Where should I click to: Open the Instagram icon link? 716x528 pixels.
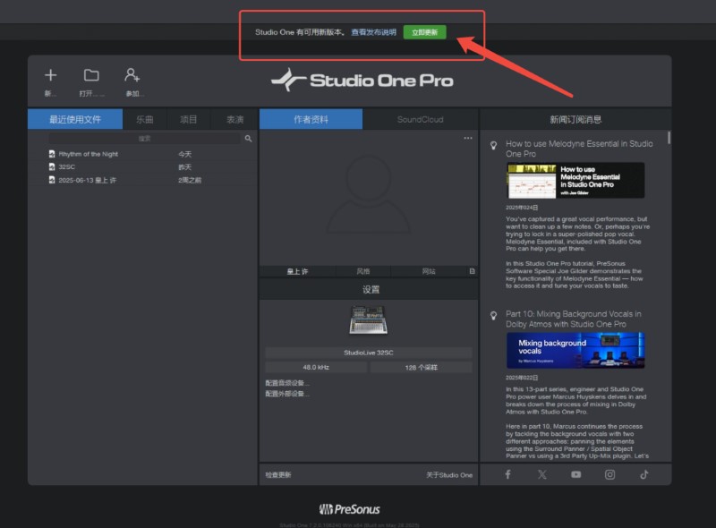tap(609, 474)
